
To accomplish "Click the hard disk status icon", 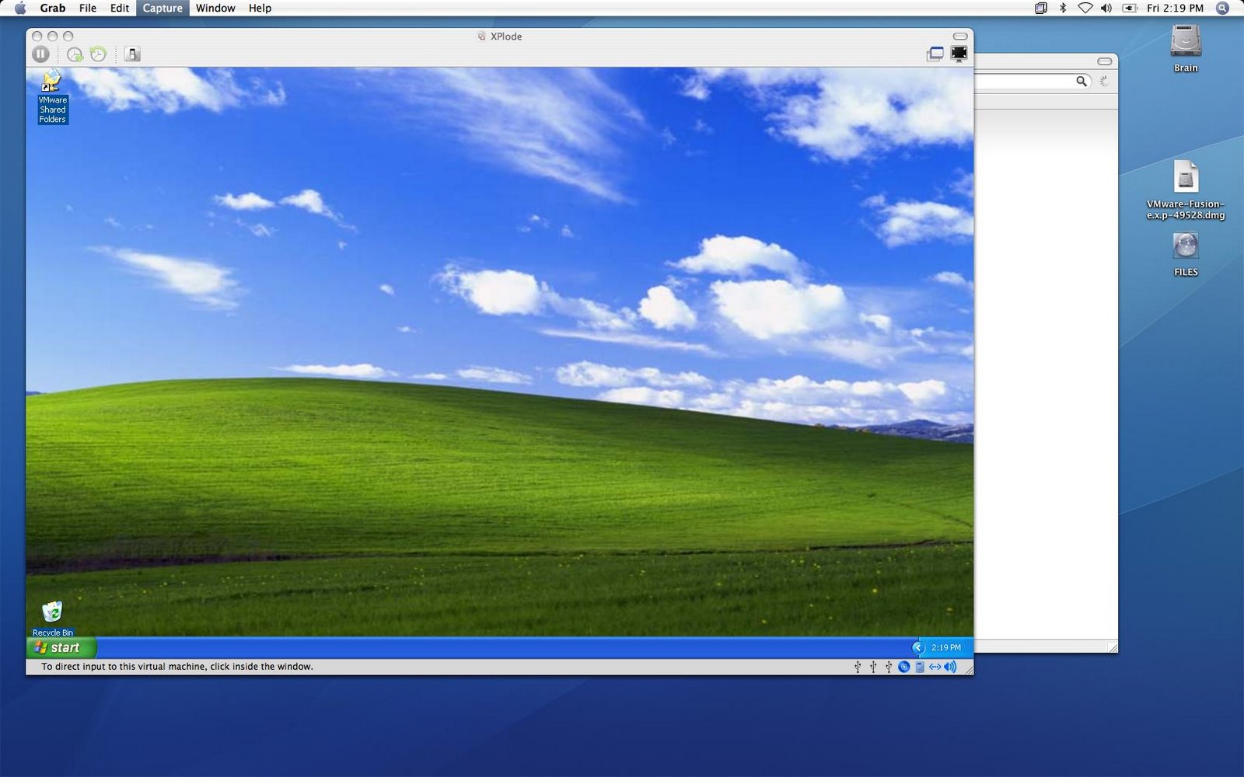I will pos(920,667).
